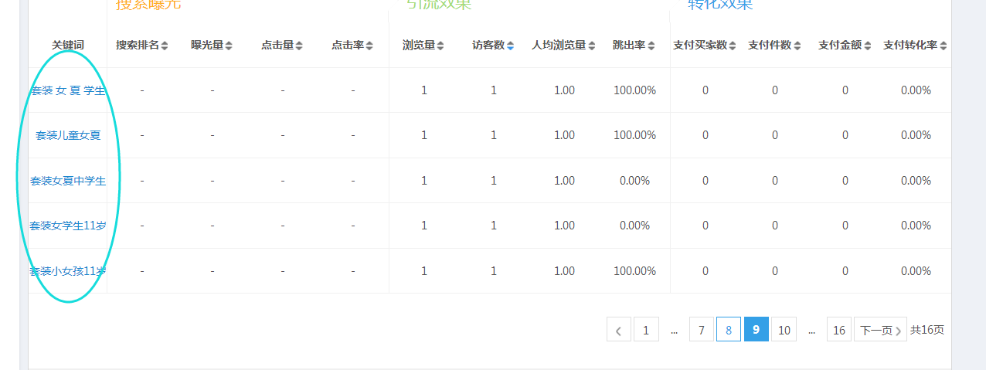The width and height of the screenshot is (986, 370).
Task: Sort by 点击率 sort icon
Action: coord(369,46)
